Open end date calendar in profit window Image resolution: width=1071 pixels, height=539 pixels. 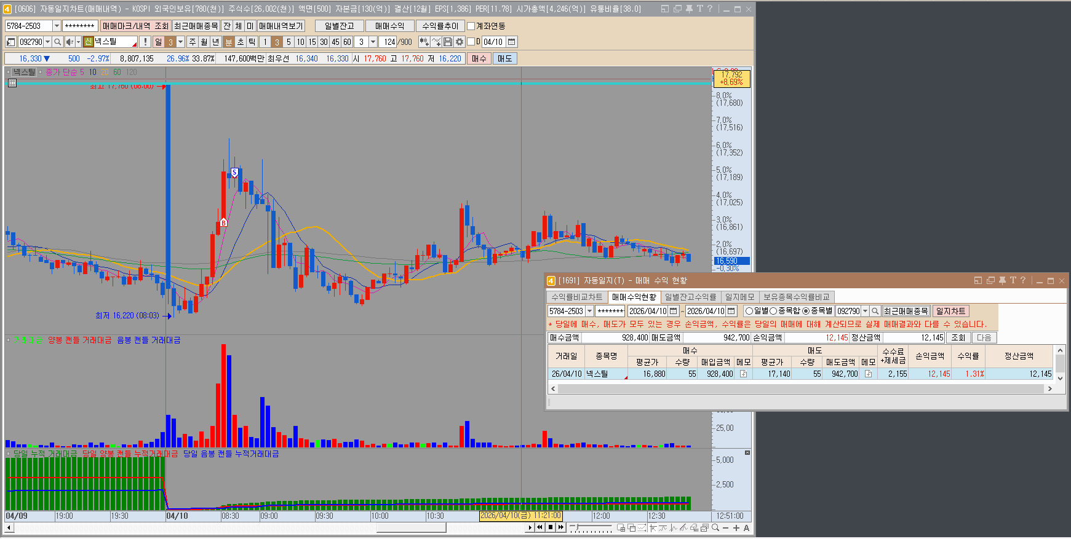coord(731,311)
